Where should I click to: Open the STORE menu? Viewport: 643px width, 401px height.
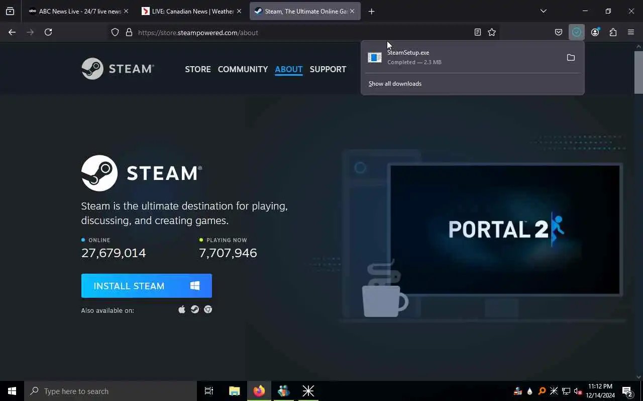coord(198,69)
